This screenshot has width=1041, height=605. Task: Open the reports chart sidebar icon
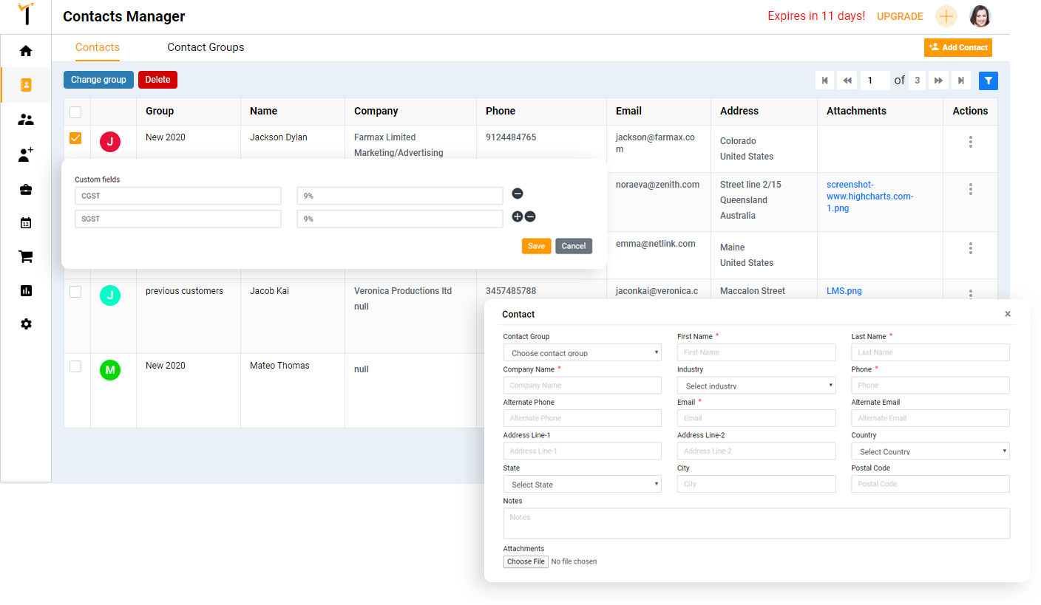pyautogui.click(x=26, y=290)
